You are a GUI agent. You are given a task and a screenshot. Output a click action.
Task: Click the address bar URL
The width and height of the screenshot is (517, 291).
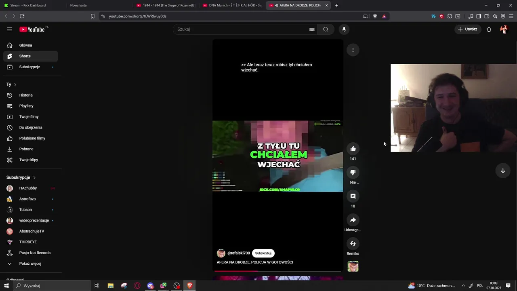(x=138, y=16)
